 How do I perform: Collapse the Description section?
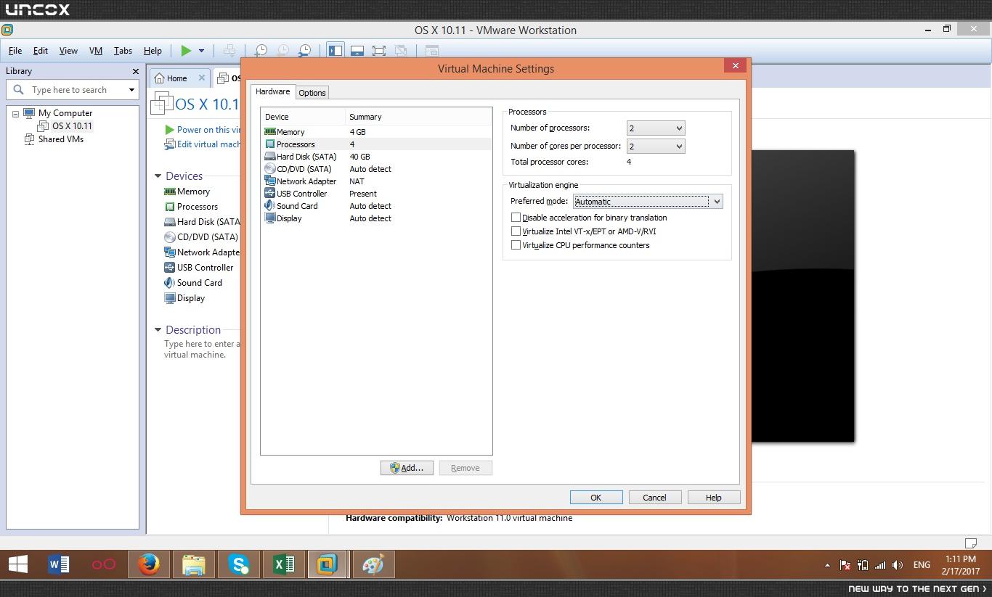click(158, 330)
